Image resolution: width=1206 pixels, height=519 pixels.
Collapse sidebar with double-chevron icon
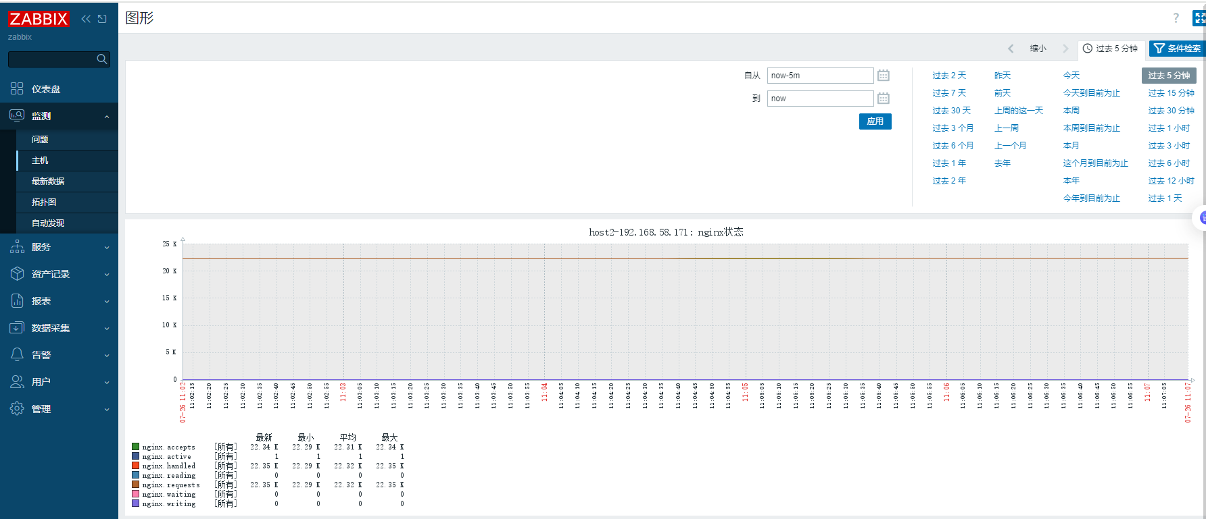pyautogui.click(x=86, y=19)
